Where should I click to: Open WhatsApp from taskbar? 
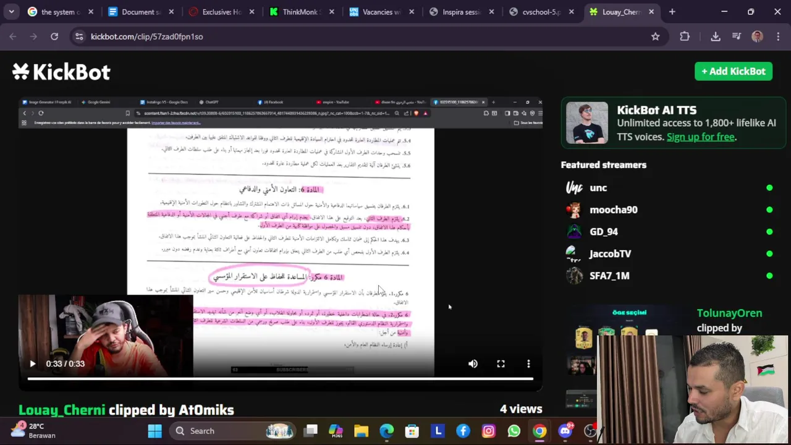click(514, 431)
